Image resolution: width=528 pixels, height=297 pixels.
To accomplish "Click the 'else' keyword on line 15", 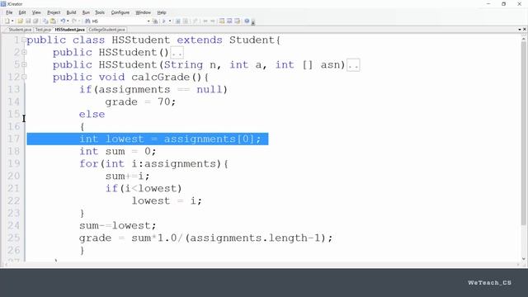I will 92,115.
